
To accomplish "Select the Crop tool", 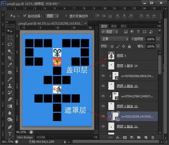I will (10, 58).
